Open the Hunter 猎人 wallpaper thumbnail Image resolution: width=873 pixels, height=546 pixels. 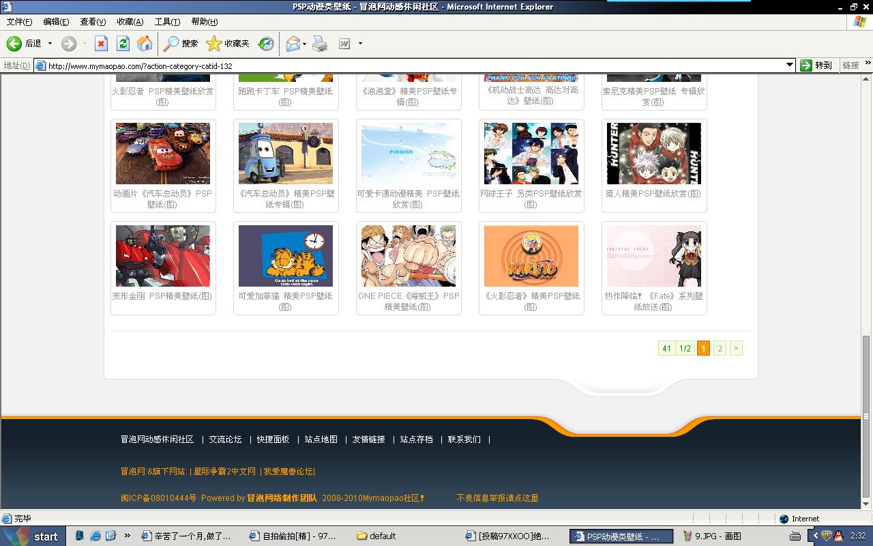click(654, 154)
